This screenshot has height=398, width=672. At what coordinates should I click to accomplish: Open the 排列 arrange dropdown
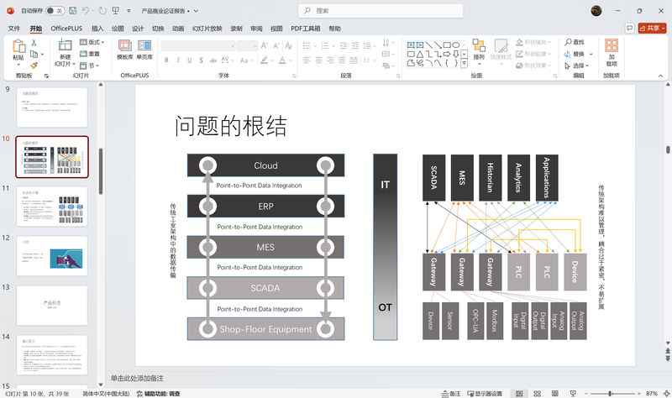[479, 52]
